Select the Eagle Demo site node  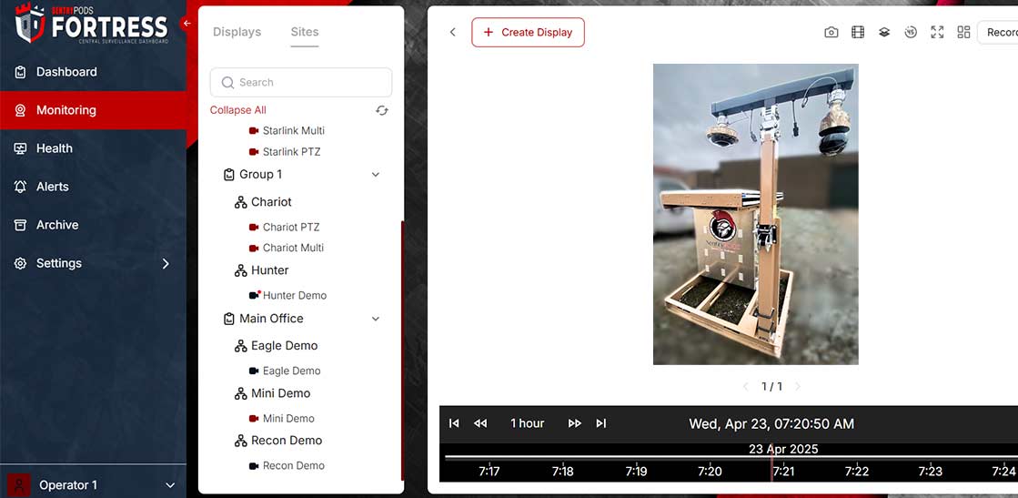coord(276,346)
